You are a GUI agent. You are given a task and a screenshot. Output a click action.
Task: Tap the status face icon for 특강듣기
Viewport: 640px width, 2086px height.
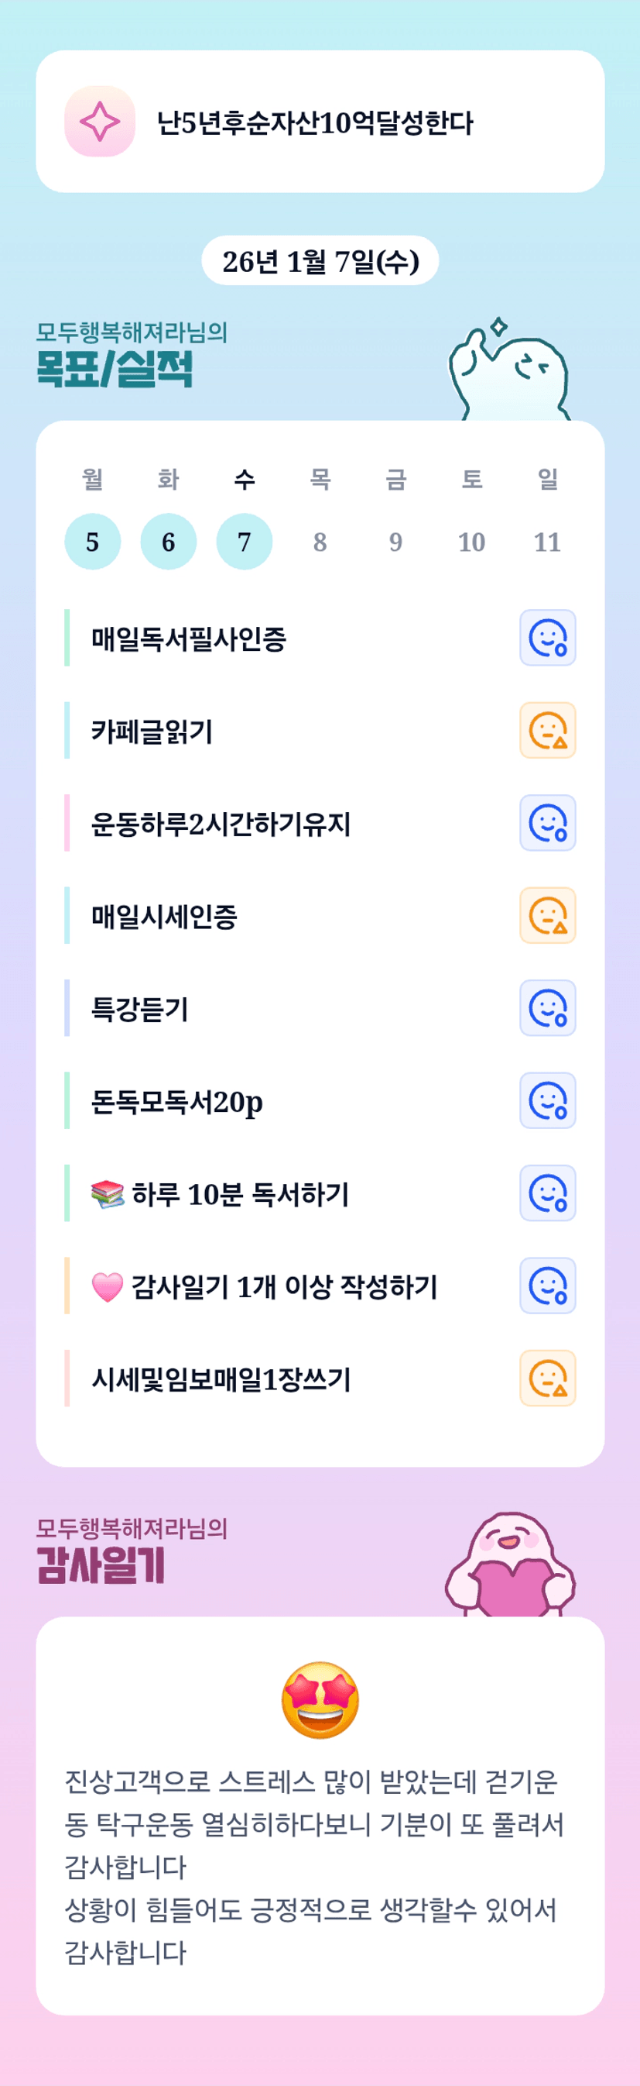tap(547, 1008)
